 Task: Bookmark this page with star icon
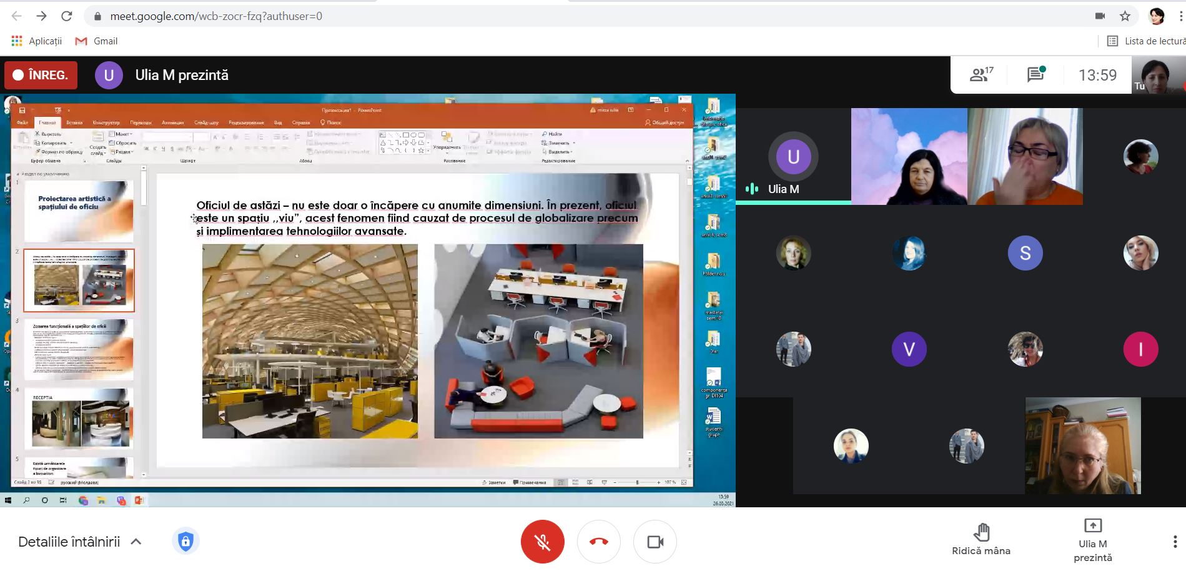pyautogui.click(x=1125, y=16)
